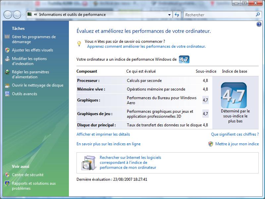Click the software box icon near Rechercher sur Internet
Screen dimensions: 265x199
click(x=88, y=163)
